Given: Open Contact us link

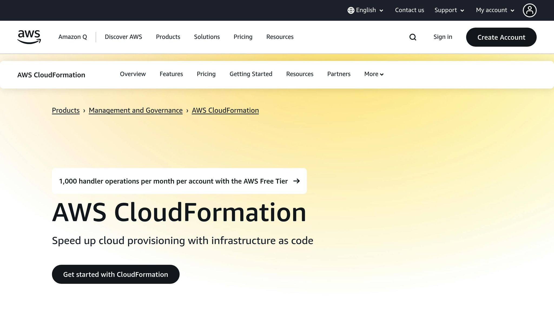Looking at the screenshot, I should pos(410,10).
